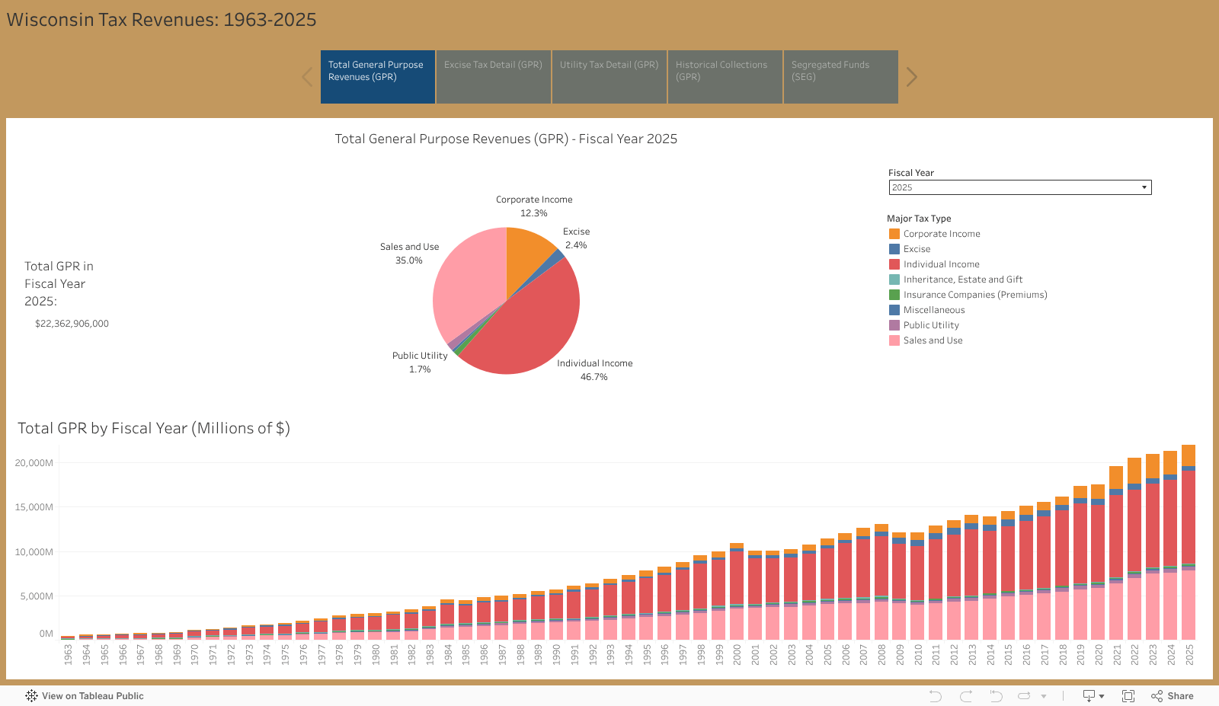Open the Segregated Funds (SEG) tab
Image resolution: width=1219 pixels, height=706 pixels.
[x=840, y=76]
